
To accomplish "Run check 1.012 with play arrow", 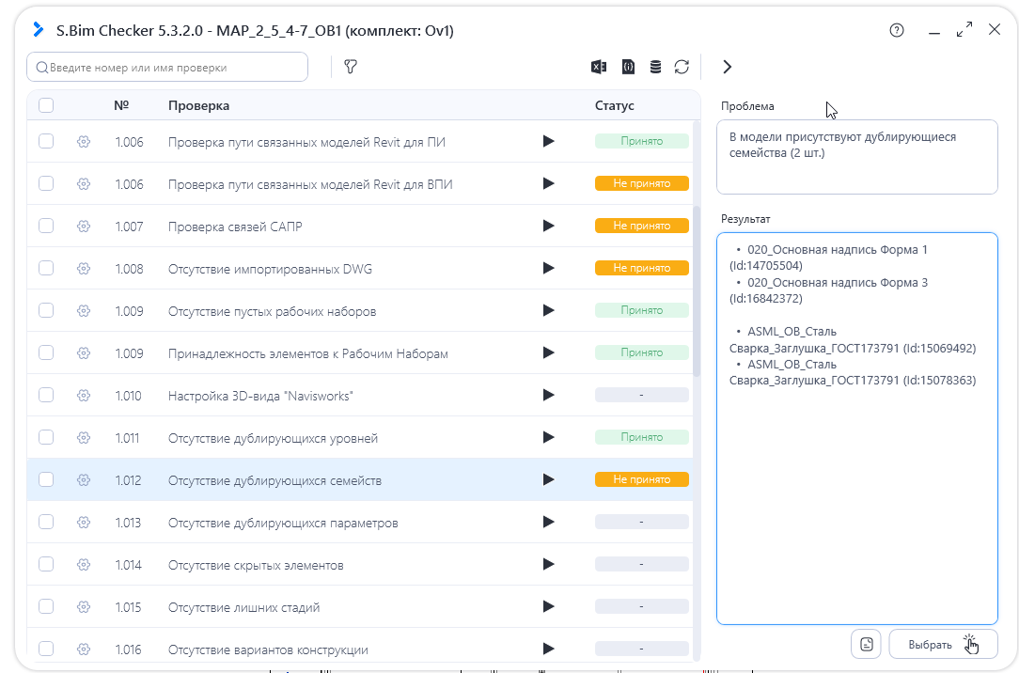I will point(548,479).
